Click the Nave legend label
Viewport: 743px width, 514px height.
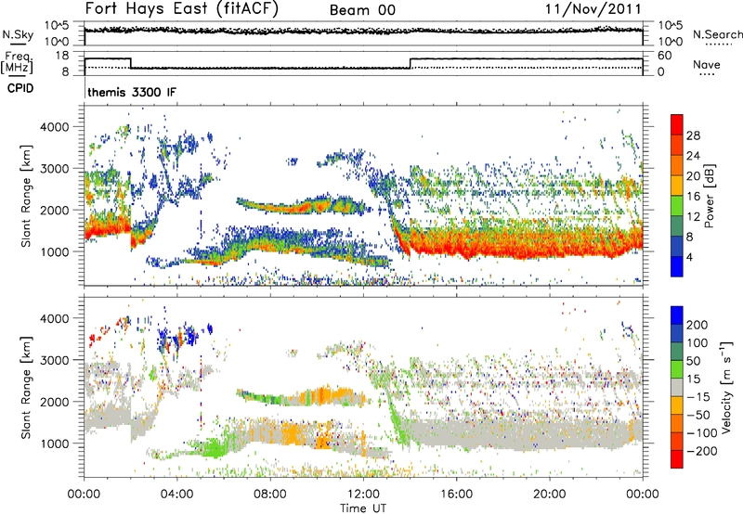707,64
